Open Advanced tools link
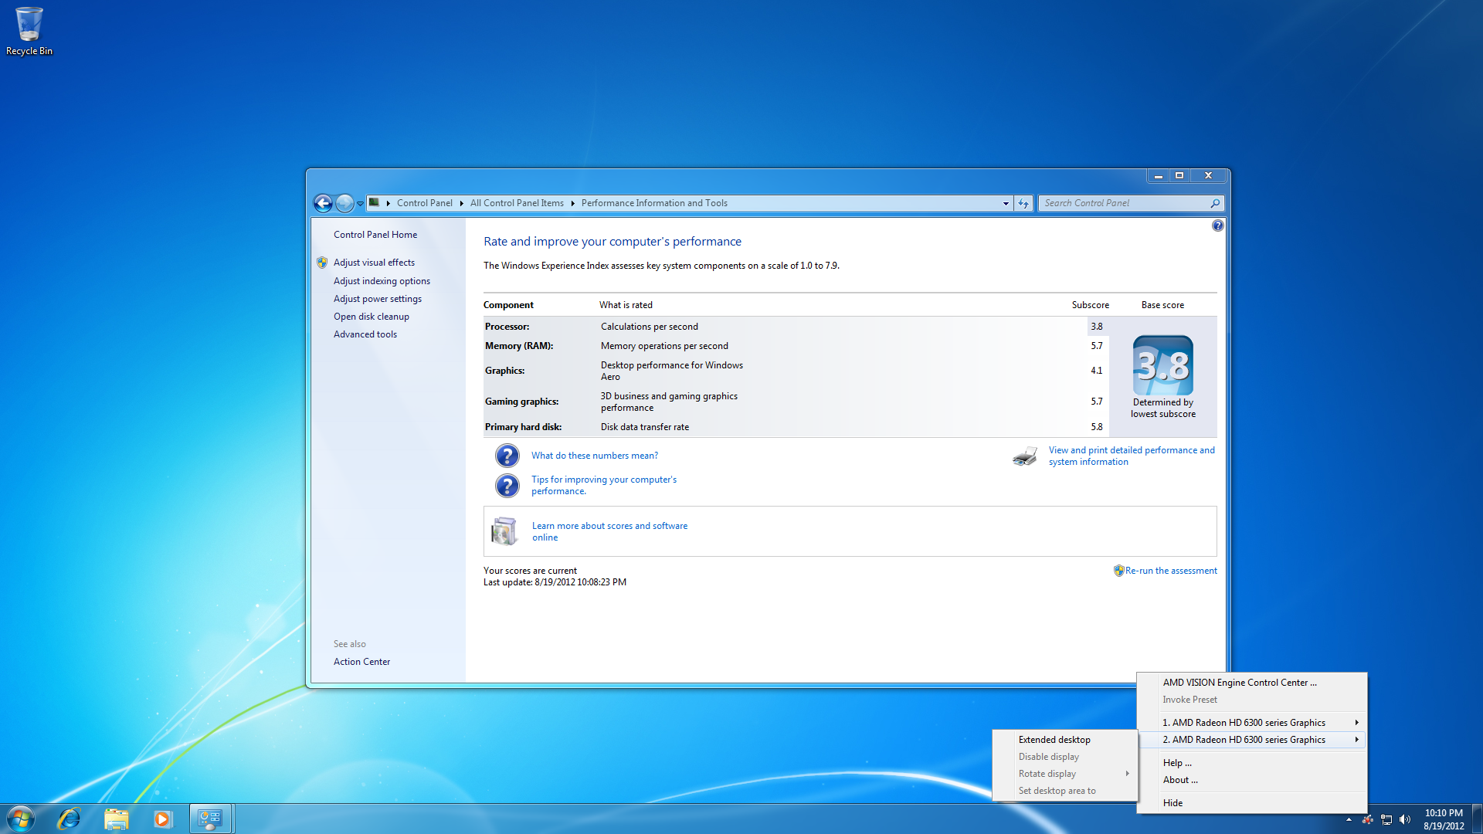The width and height of the screenshot is (1483, 834). coord(365,334)
